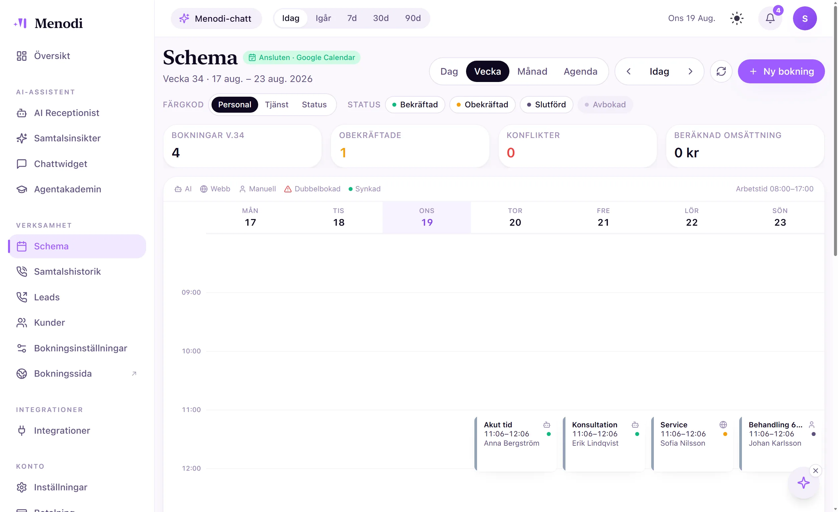Set color coding to Personal
838x512 pixels.
click(x=235, y=105)
